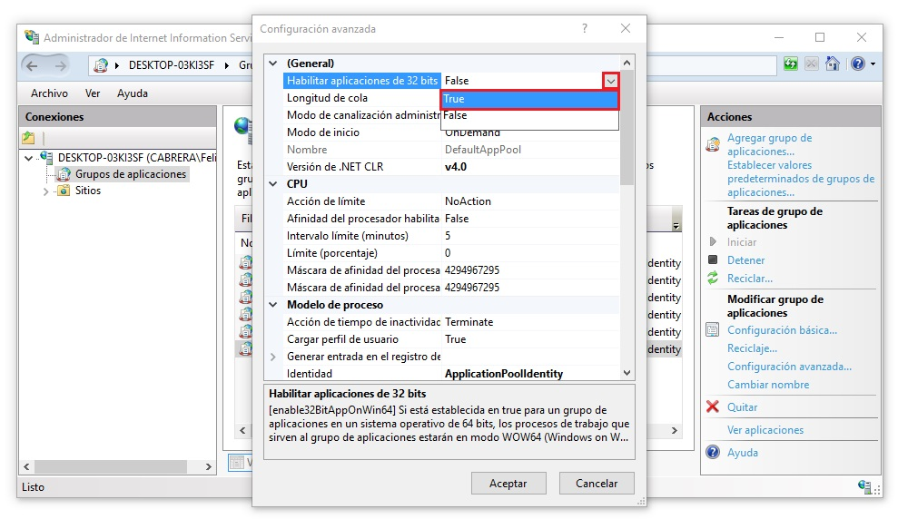Click Ver aplicaciones link
This screenshot has height=519, width=898.
pos(765,430)
